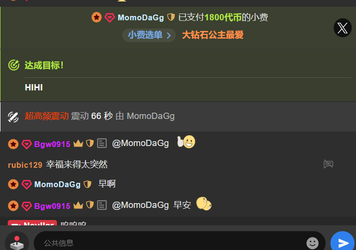The height and width of the screenshot is (250, 356).
Task: Click the send message arrow button
Action: (343, 242)
